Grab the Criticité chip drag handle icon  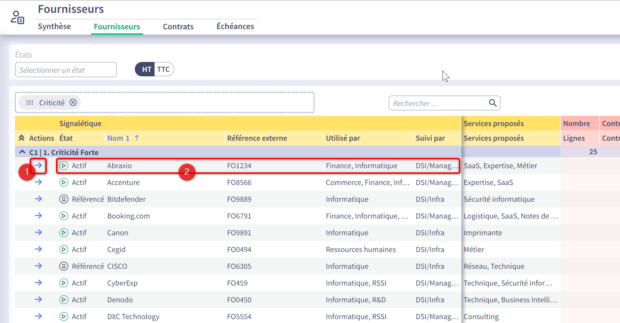[x=30, y=103]
